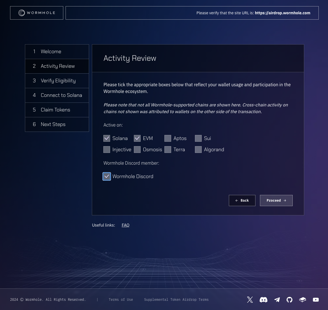Open the FAQ link
Screen dimensions: 328x310
point(125,225)
